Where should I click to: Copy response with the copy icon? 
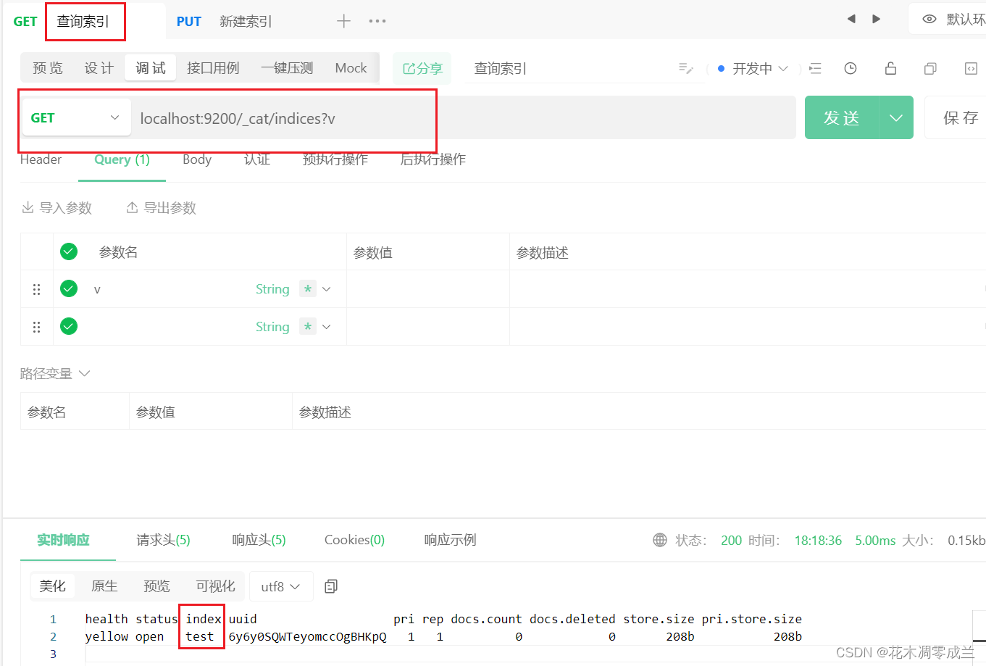[331, 586]
